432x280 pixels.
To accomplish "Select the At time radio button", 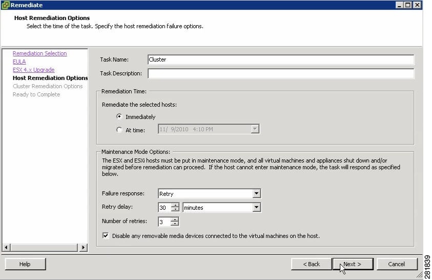I will point(119,130).
